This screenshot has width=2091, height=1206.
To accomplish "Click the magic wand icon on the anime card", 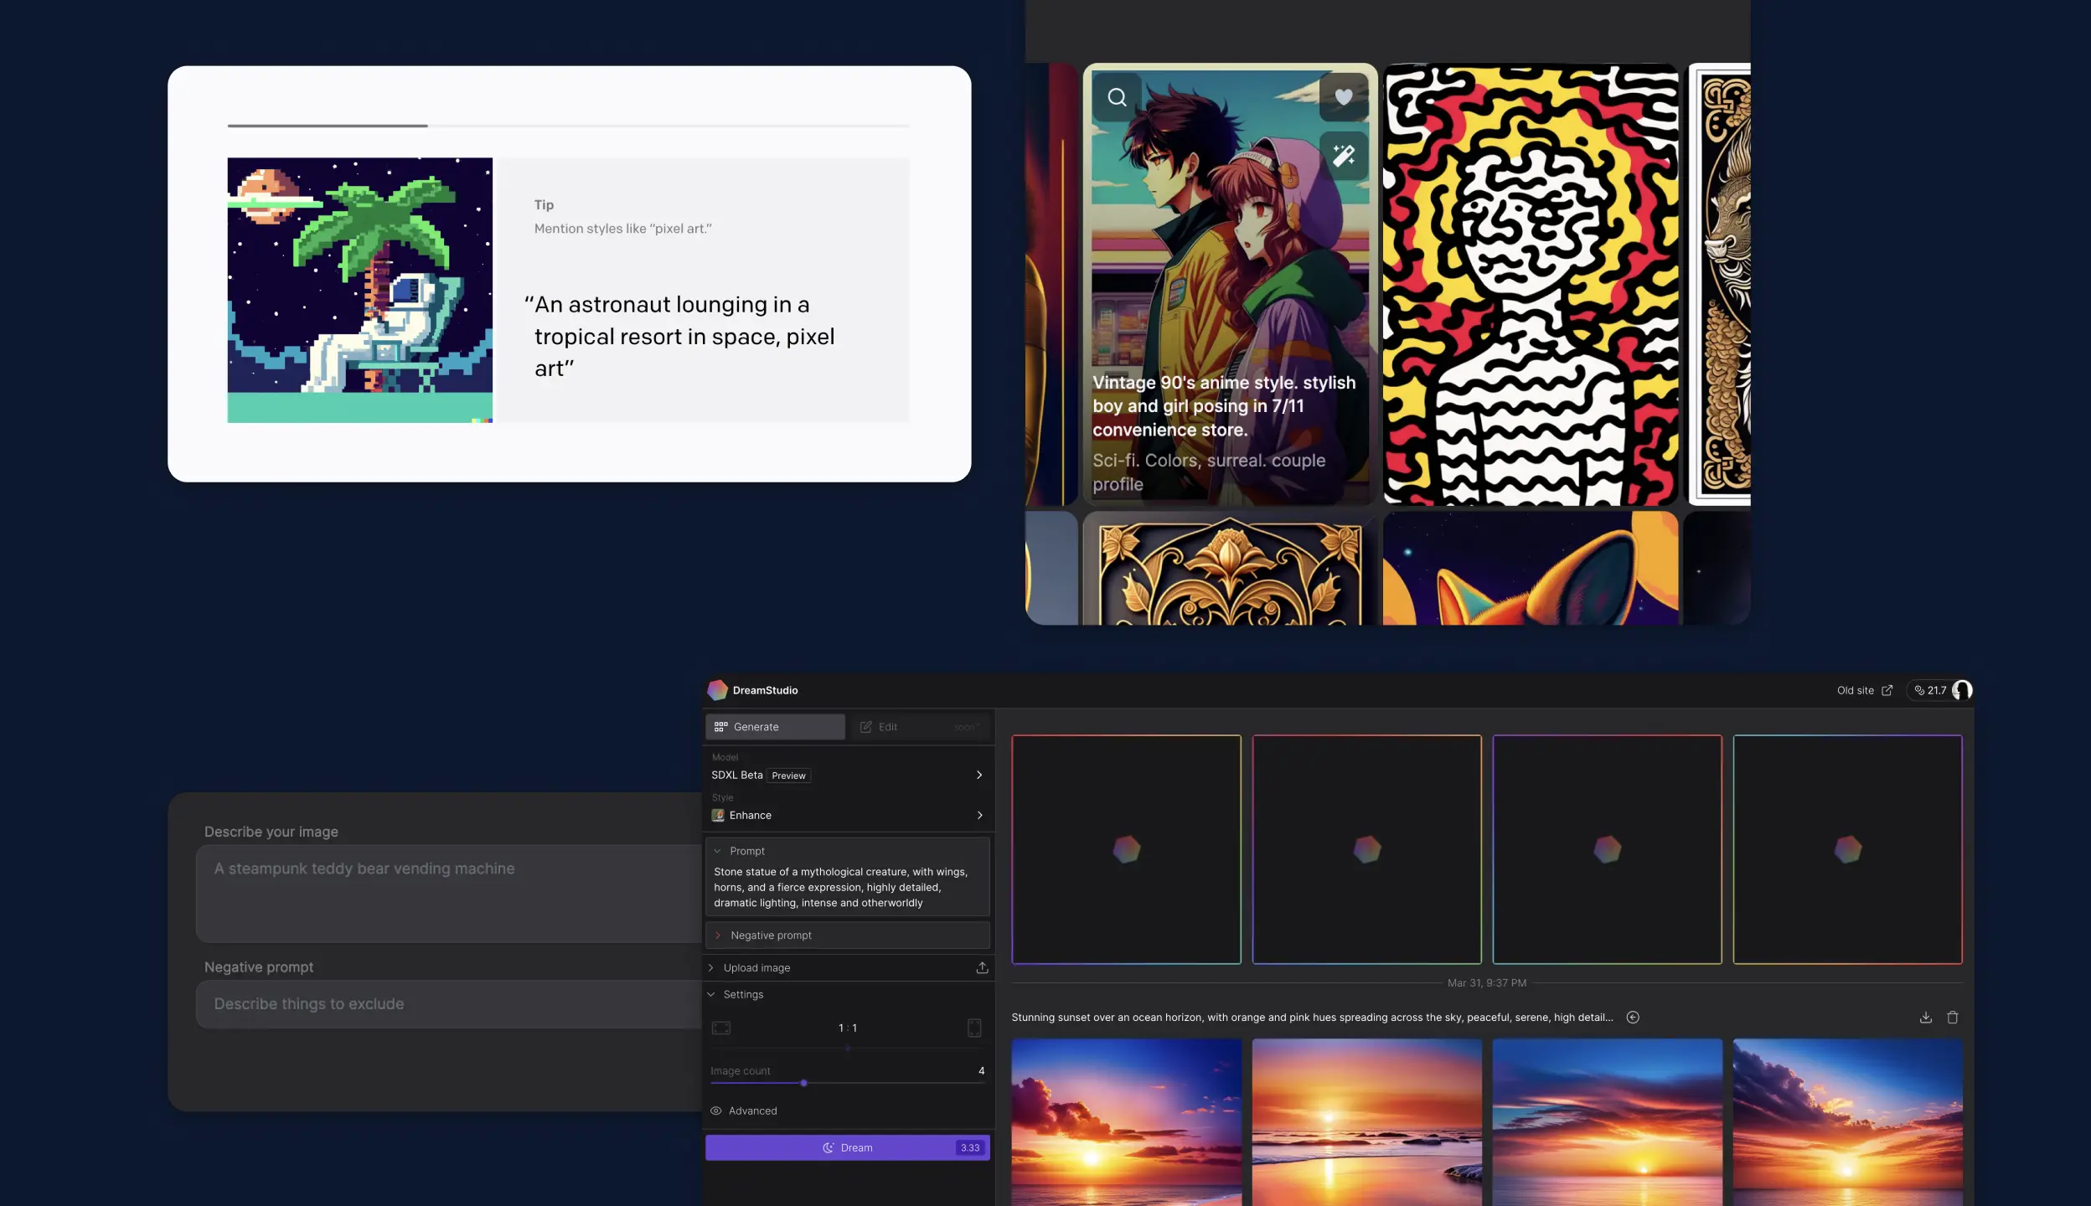I will pos(1344,156).
